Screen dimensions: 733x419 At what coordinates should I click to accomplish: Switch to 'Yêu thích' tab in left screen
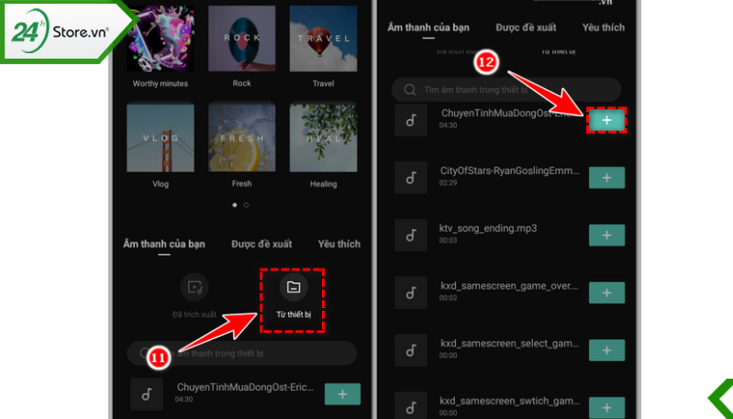[x=339, y=244]
